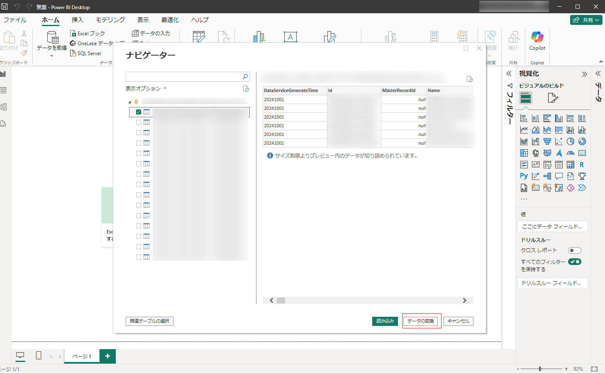Click the refresh preview icon above the data table
Viewport: 605px width, 374px height.
469,79
